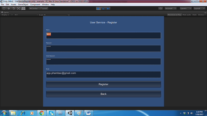Open the Component menu

pyautogui.click(x=35, y=4)
